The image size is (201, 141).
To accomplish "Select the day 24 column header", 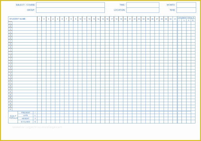I will pos(143,19).
